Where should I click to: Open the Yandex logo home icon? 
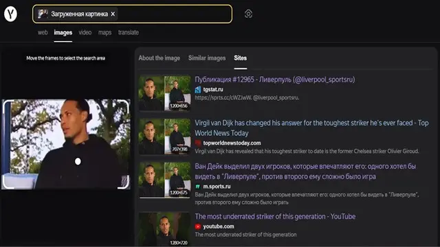[x=11, y=14]
